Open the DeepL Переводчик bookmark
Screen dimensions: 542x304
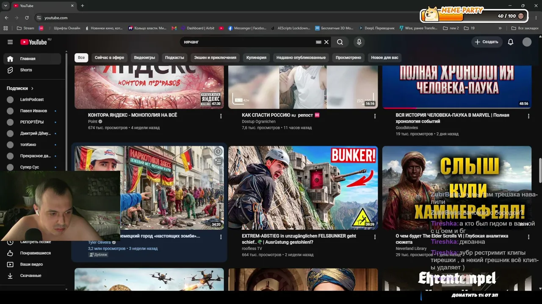click(x=377, y=28)
